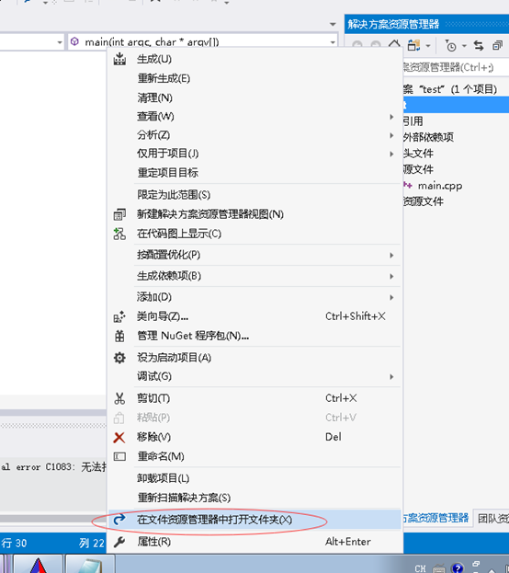Click the open folder arrow icon

pos(119,520)
